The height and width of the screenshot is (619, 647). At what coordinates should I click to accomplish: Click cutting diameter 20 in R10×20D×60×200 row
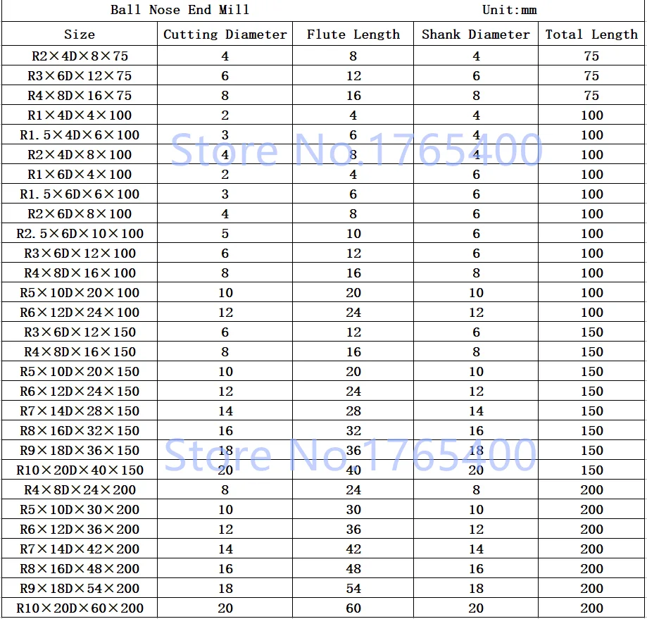(226, 608)
